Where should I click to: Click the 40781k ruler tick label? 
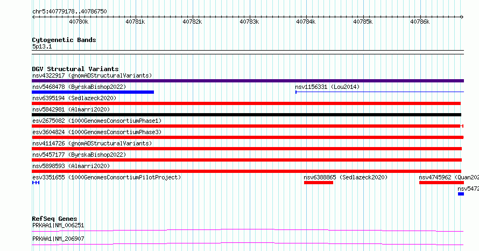tap(135, 22)
